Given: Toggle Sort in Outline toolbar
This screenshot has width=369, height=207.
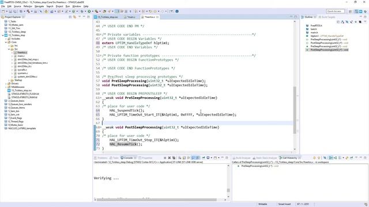Looking at the screenshot, I should [342, 22].
